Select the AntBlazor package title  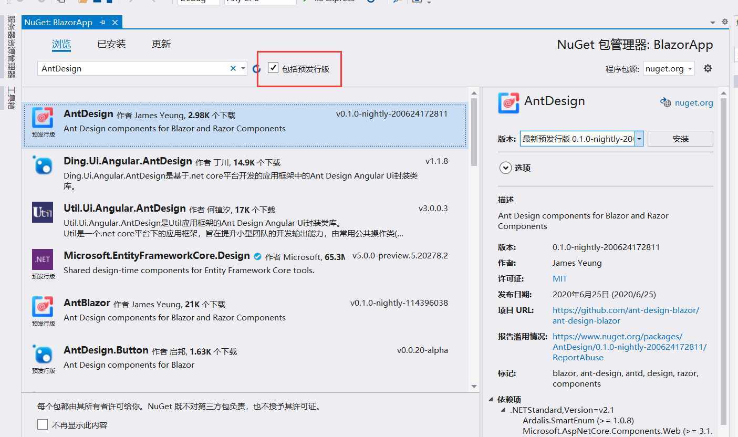(x=87, y=303)
